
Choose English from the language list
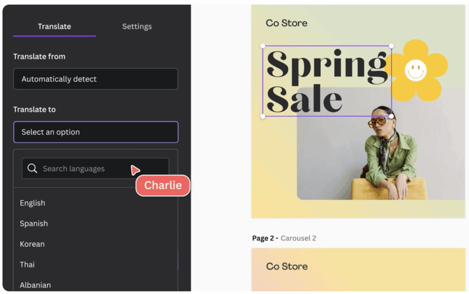33,203
